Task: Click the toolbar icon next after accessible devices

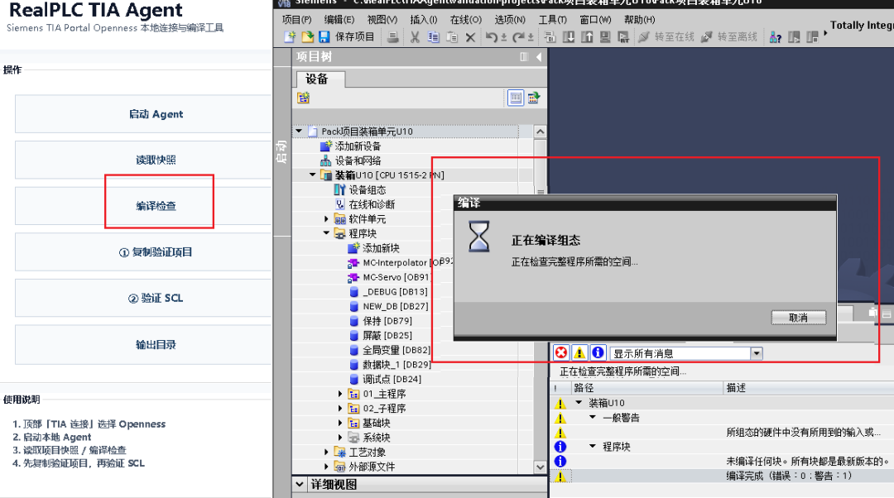Action: pyautogui.click(x=794, y=37)
